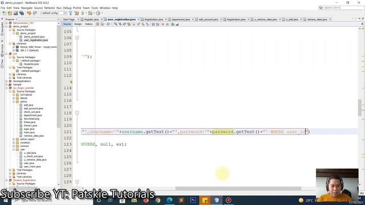Click the Build Project hammer icon
365x205 pixels.
[x=71, y=13]
